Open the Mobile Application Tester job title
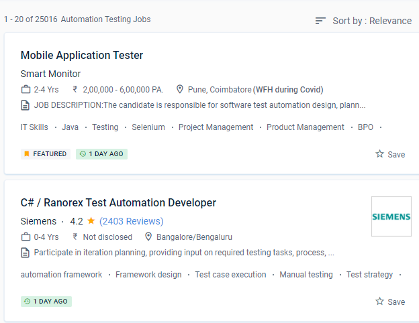Image resolution: width=419 pixels, height=323 pixels. click(x=82, y=55)
